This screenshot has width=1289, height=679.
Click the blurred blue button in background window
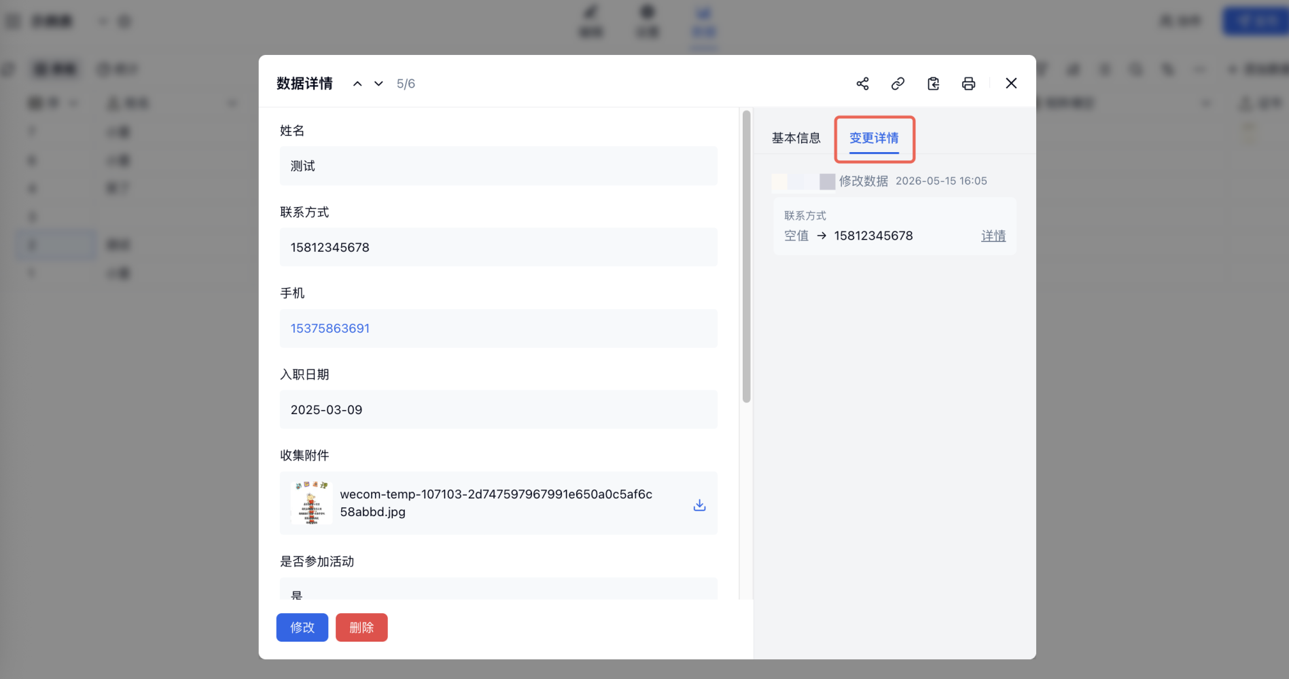coord(1256,21)
